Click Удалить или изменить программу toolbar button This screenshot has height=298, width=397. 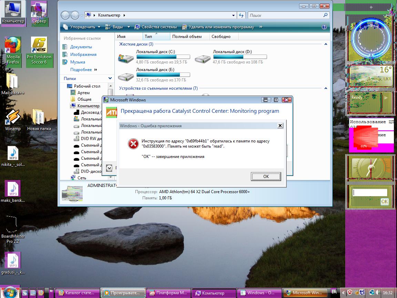(218, 27)
